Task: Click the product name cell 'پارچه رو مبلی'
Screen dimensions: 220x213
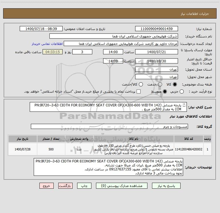Action: point(134,149)
